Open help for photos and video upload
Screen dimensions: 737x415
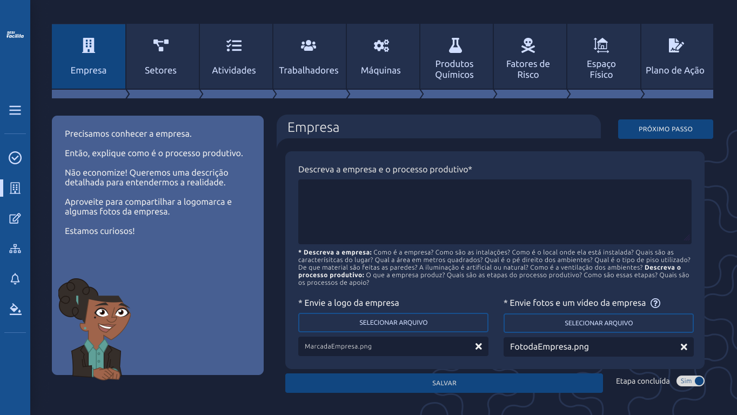[655, 303]
